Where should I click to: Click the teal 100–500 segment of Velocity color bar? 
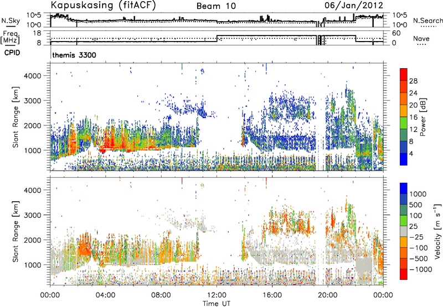[404, 210]
